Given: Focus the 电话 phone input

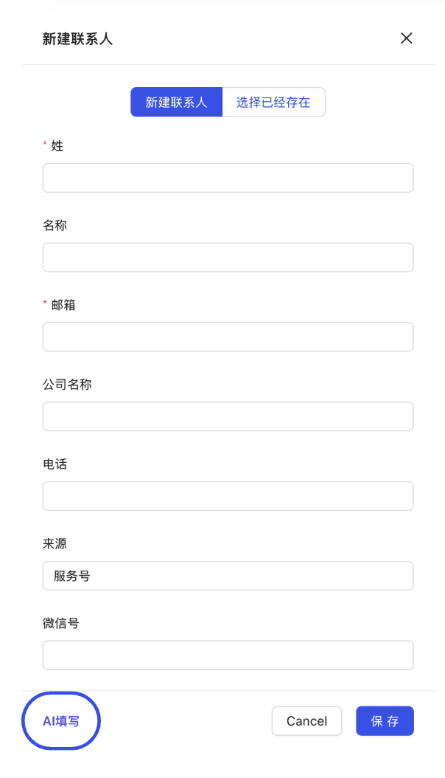Looking at the screenshot, I should click(228, 496).
